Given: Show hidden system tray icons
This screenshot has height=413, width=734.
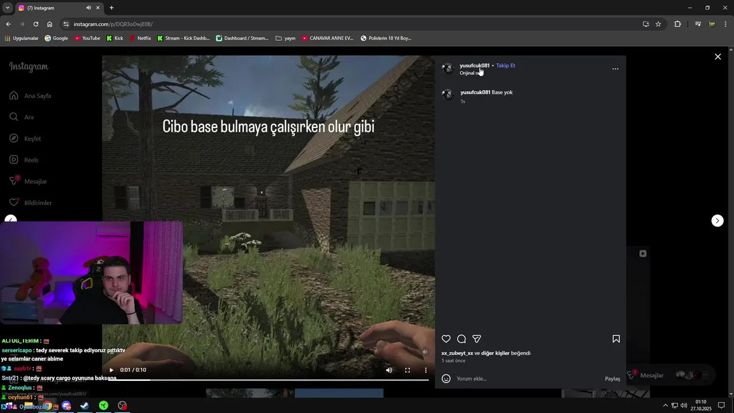Looking at the screenshot, I should click(x=665, y=406).
